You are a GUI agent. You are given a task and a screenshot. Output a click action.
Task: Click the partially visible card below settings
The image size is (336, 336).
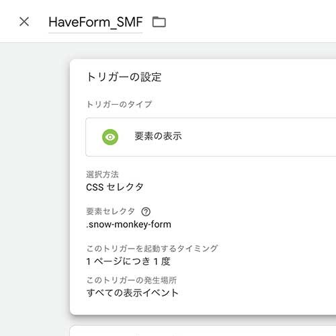[203, 331]
